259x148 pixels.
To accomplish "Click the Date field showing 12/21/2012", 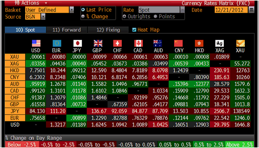I will (231, 10).
